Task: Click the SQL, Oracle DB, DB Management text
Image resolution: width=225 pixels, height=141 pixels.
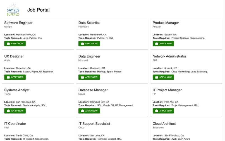Action: point(115,105)
